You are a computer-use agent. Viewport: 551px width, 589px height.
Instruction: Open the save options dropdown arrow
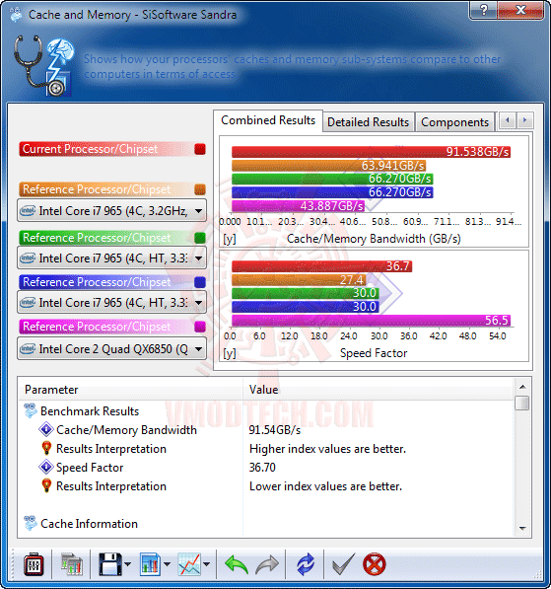click(x=127, y=564)
